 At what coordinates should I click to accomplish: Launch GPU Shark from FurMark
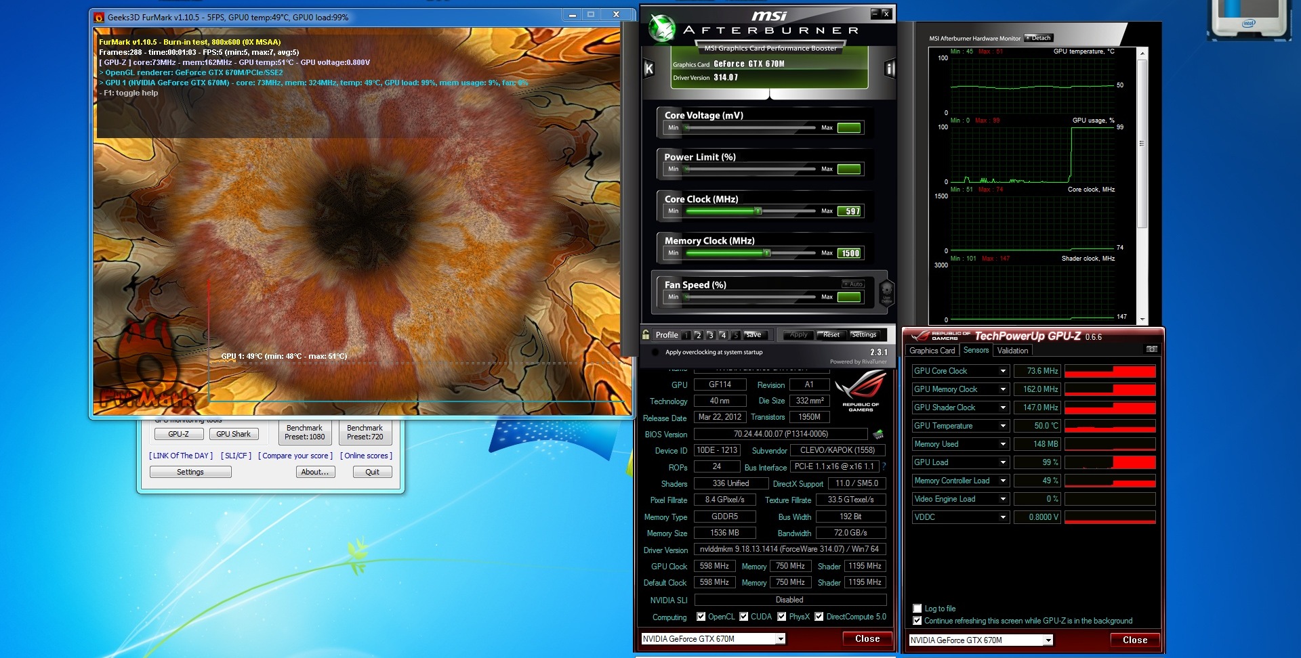[233, 434]
